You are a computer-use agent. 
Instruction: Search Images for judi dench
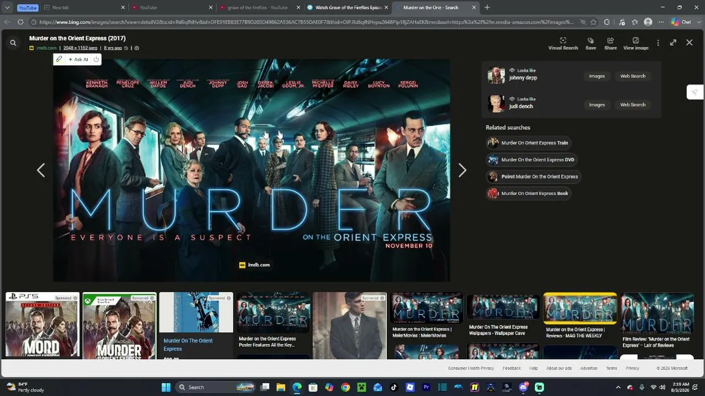point(596,105)
